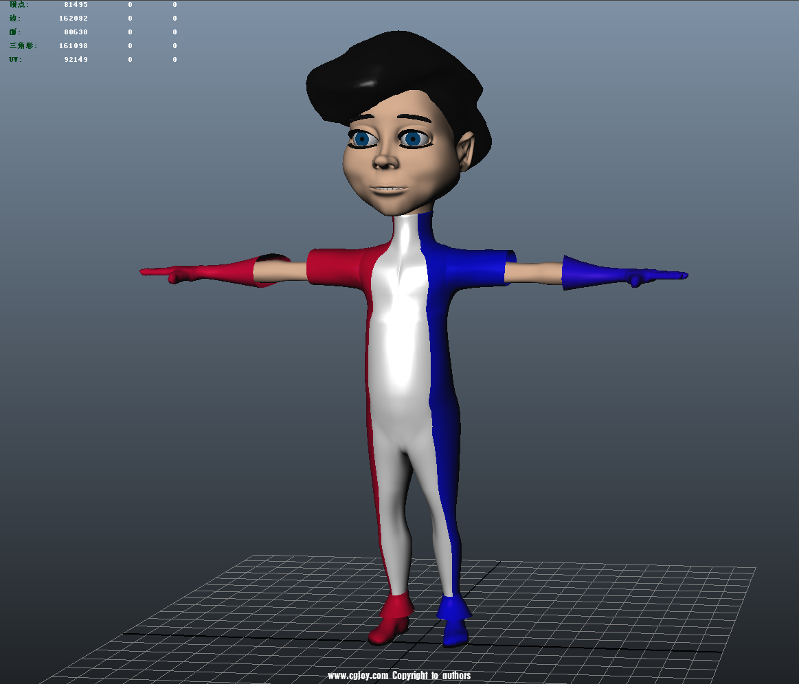The height and width of the screenshot is (684, 799).
Task: Click the 顶点 vertex count value 81495
Action: point(76,5)
